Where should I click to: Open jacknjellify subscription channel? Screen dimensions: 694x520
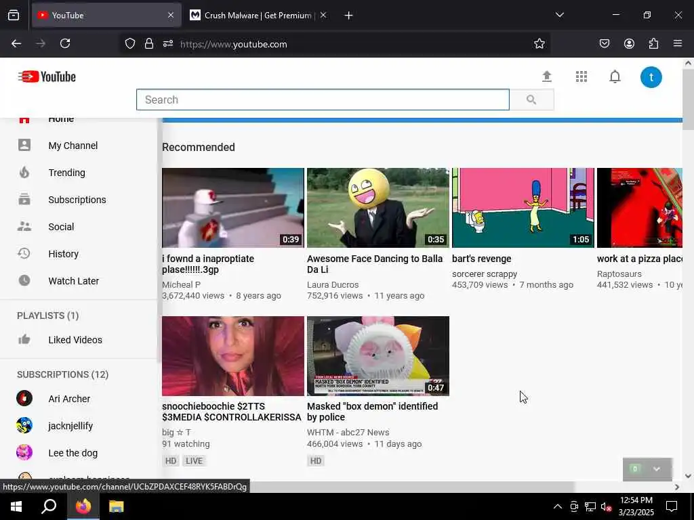point(70,426)
